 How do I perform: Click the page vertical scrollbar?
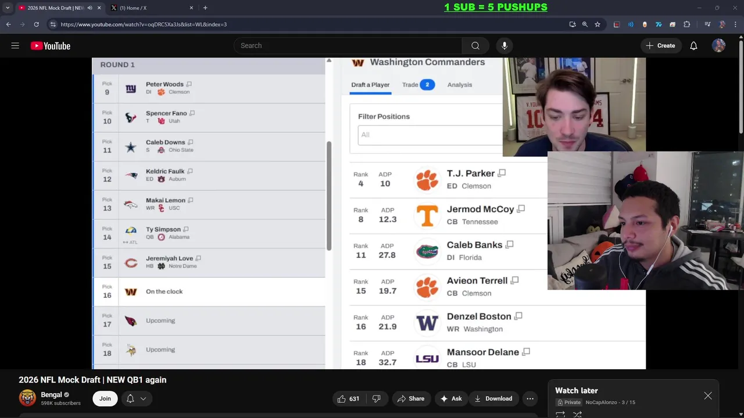coord(741,87)
